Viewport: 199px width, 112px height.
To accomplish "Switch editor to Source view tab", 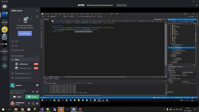I will click(x=57, y=79).
